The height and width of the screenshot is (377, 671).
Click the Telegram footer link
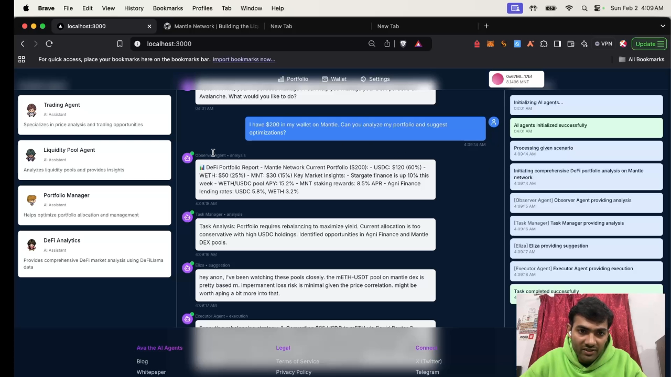click(427, 372)
